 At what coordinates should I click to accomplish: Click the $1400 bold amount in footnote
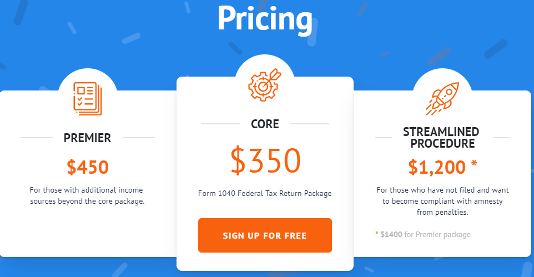(391, 234)
